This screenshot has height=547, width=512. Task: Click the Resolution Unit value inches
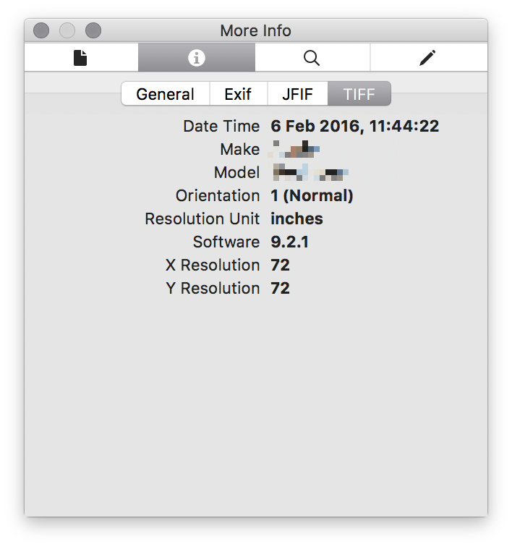point(296,219)
